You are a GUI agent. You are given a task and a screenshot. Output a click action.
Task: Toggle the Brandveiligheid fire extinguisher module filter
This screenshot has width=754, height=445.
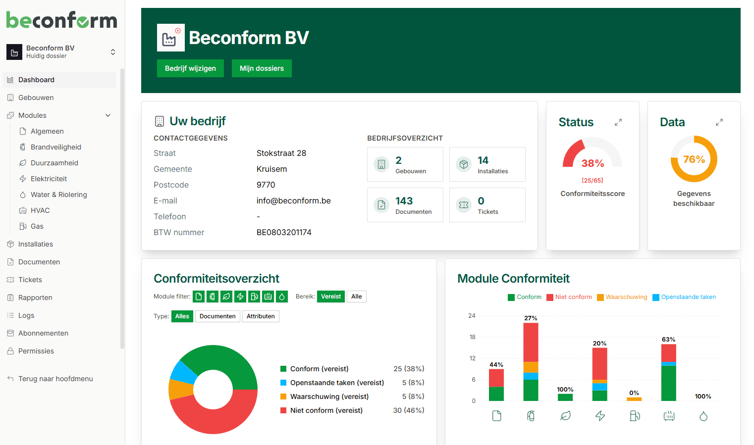(213, 297)
